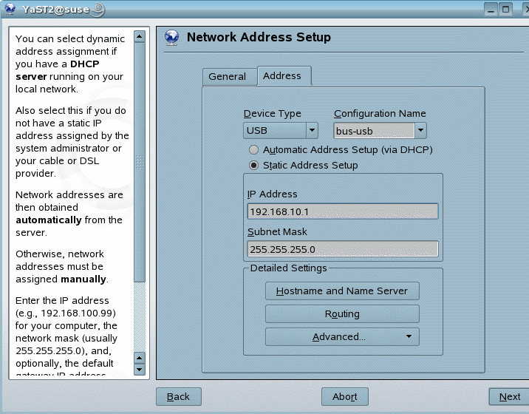Viewport: 529px width, 414px height.
Task: Maximize the YaST2 window
Action: (506, 10)
